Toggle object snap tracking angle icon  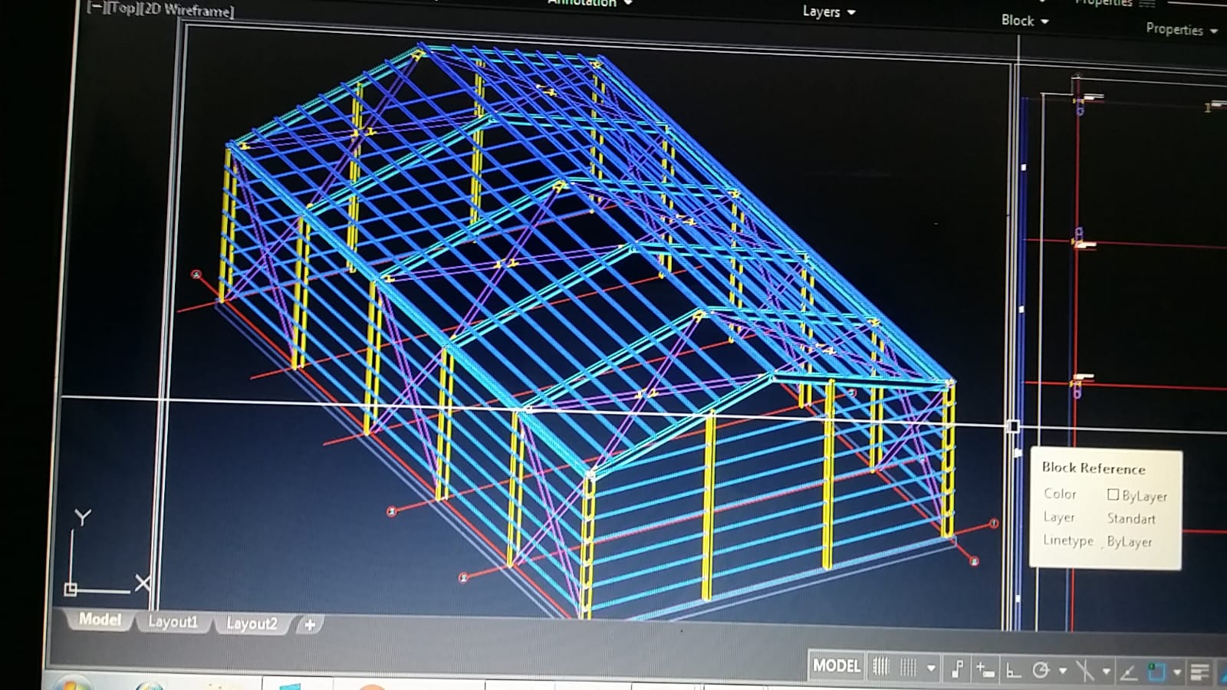point(1128,673)
